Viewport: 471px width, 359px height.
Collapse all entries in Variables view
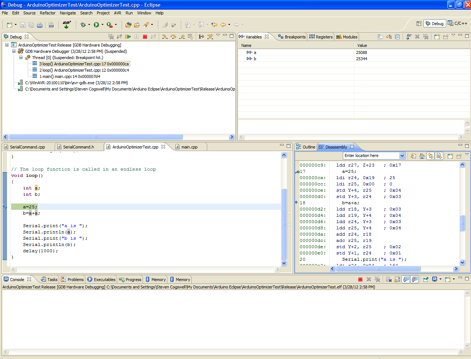click(x=397, y=37)
